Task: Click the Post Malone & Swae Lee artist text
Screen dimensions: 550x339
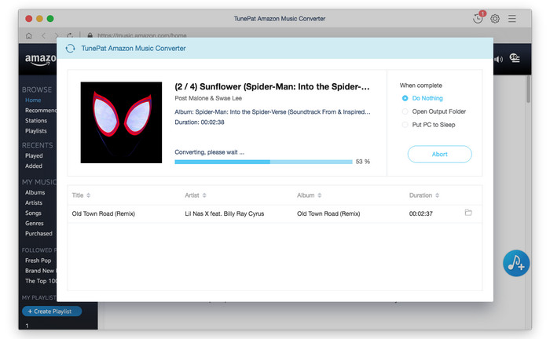Action: [208, 98]
